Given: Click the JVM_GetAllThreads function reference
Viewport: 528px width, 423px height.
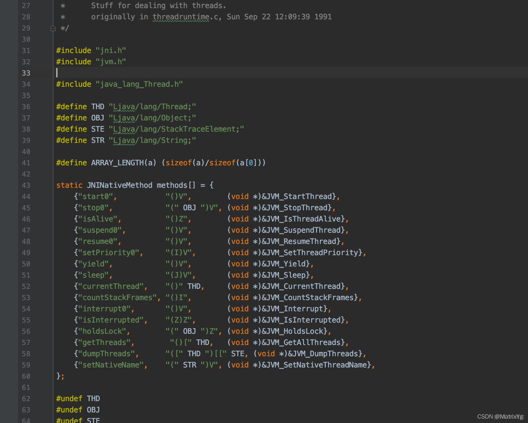Looking at the screenshot, I should [x=303, y=343].
